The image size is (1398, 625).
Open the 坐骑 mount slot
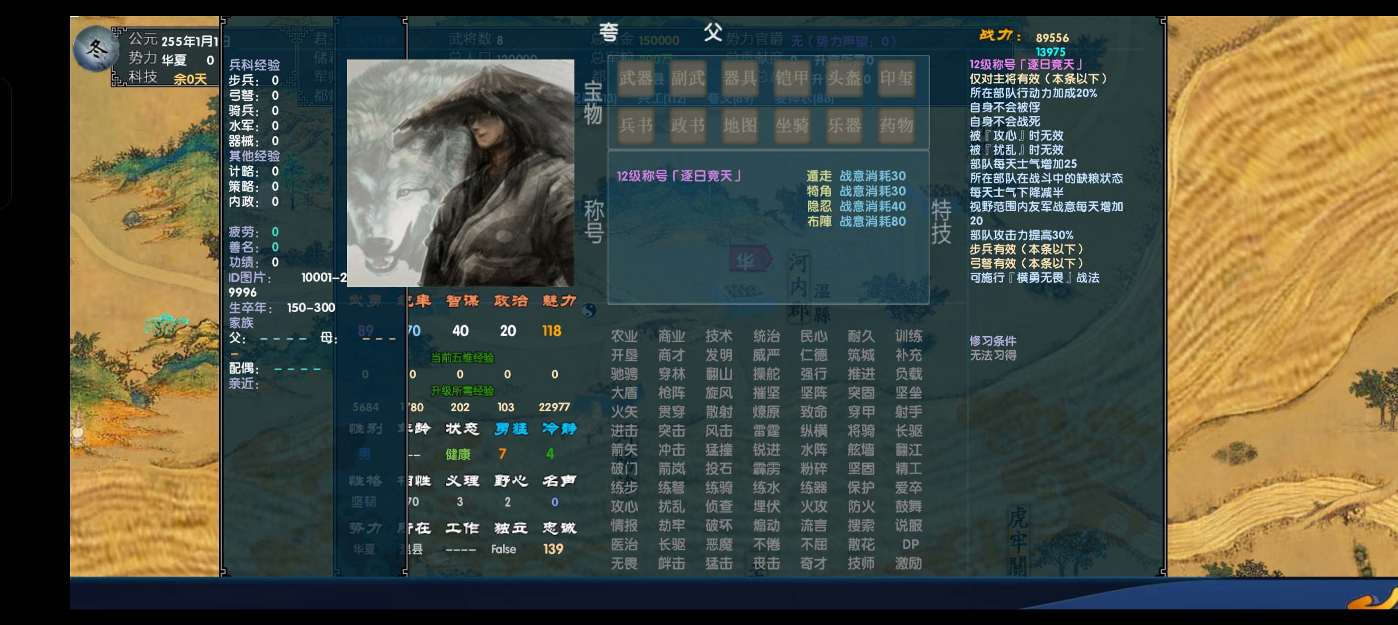coord(792,126)
